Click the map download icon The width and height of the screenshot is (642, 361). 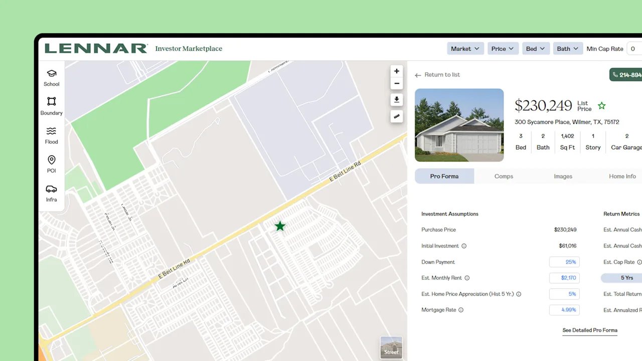pos(397,100)
